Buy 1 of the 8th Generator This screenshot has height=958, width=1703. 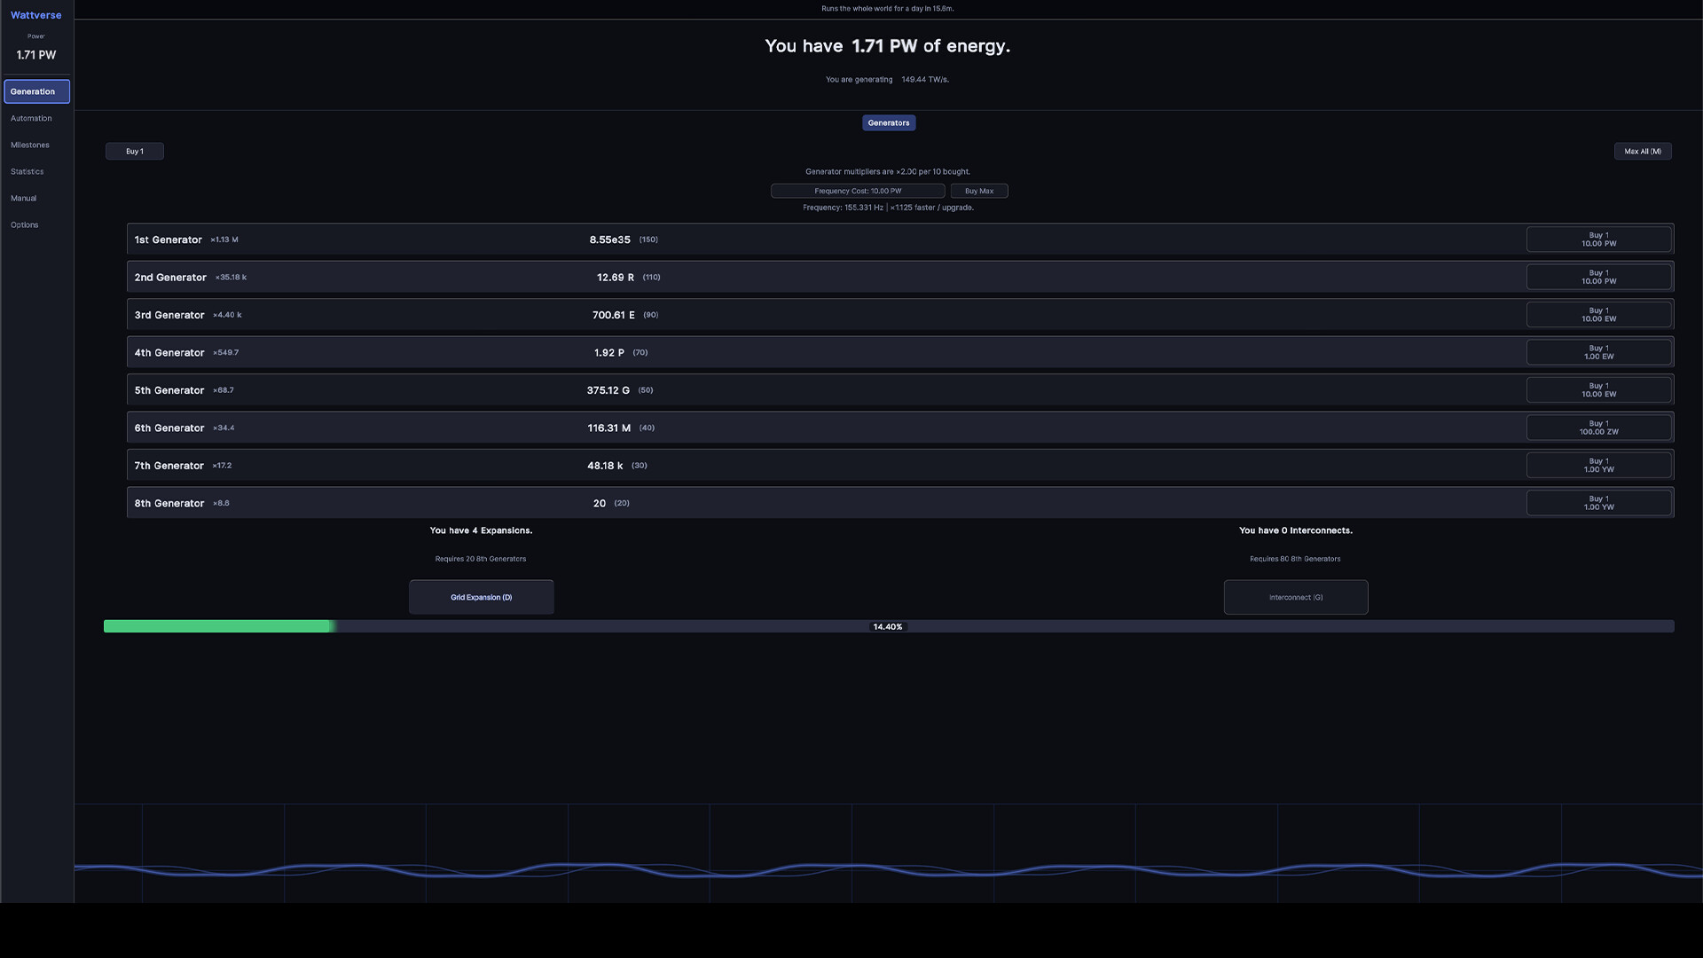coord(1599,503)
